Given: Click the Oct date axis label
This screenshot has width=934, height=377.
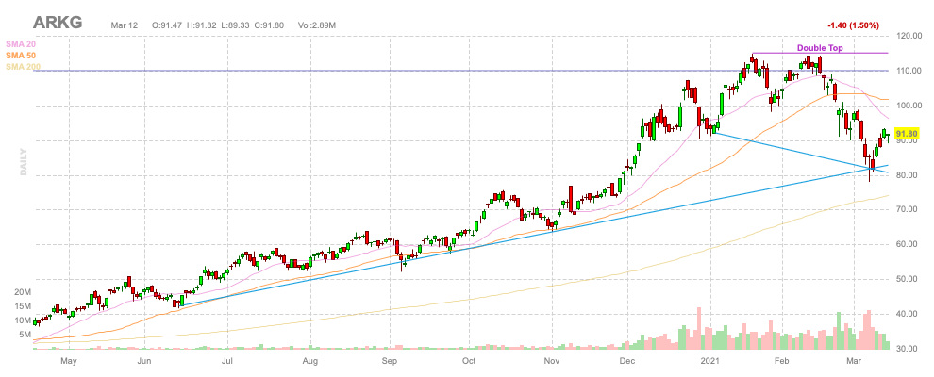Looking at the screenshot, I should pyautogui.click(x=470, y=361).
